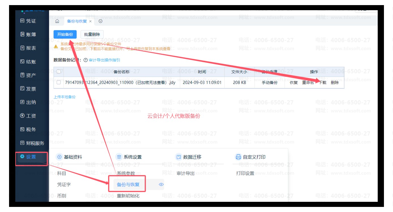Click 删除 for the backup record
Image resolution: width=393 pixels, height=212 pixels.
click(335, 83)
